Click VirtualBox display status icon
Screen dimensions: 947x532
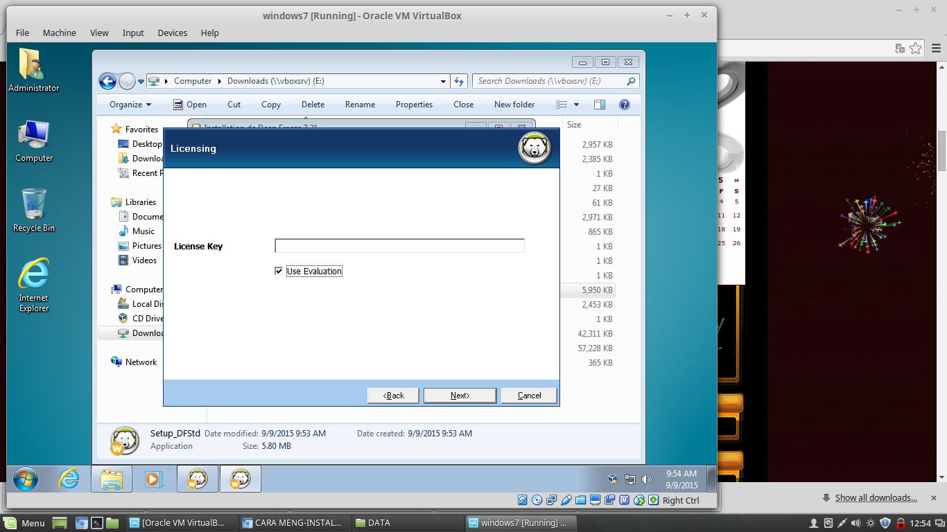click(596, 500)
